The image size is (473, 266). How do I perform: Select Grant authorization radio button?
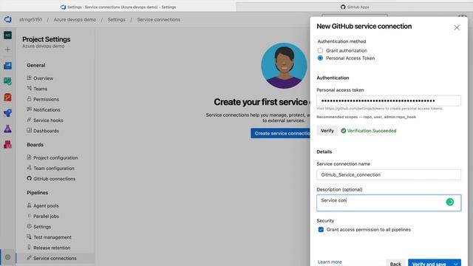pos(320,50)
